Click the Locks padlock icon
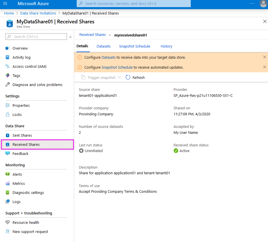The image size is (268, 242). point(7,114)
